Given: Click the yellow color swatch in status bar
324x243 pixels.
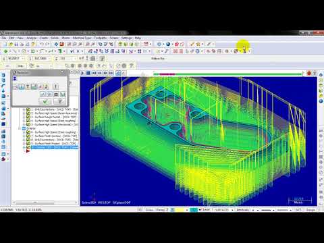Looking at the screenshot, I should click(x=180, y=210).
